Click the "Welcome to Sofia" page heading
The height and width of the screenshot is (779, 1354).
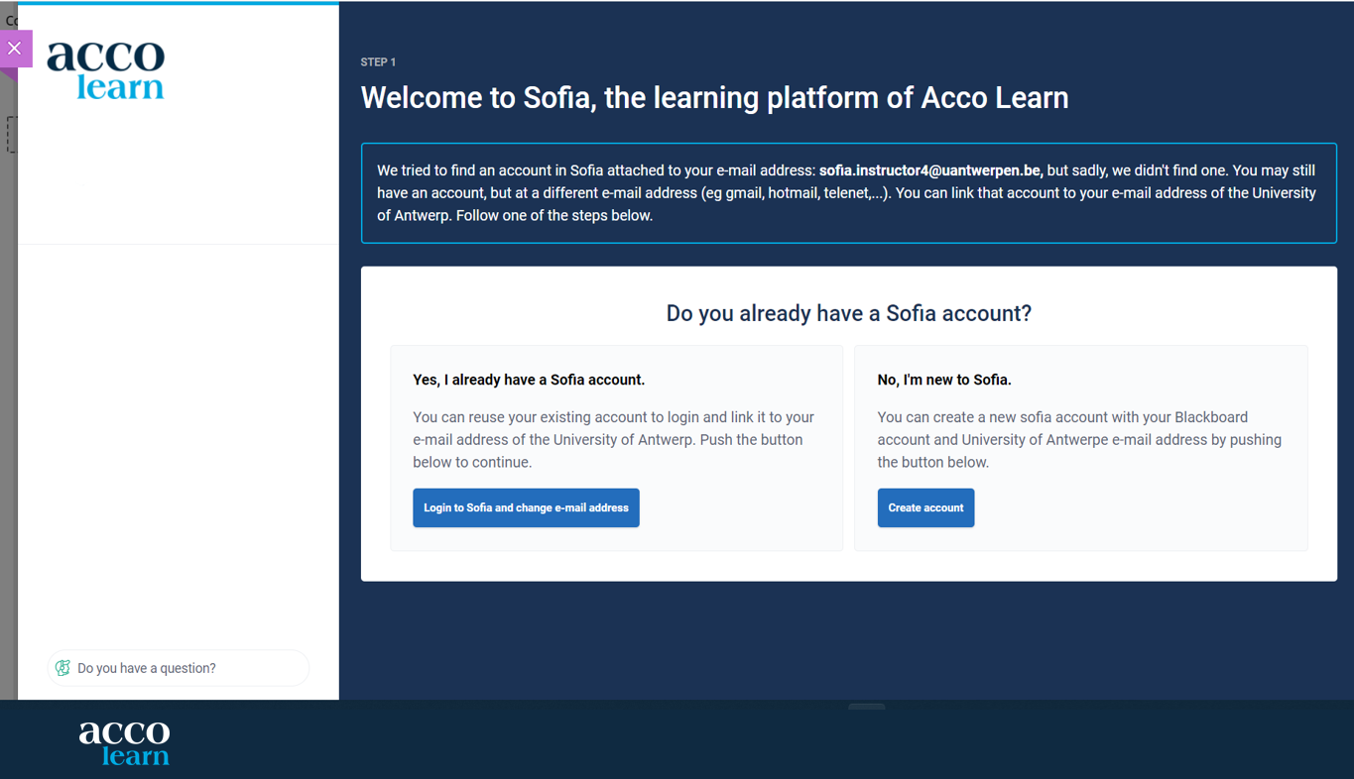point(714,98)
